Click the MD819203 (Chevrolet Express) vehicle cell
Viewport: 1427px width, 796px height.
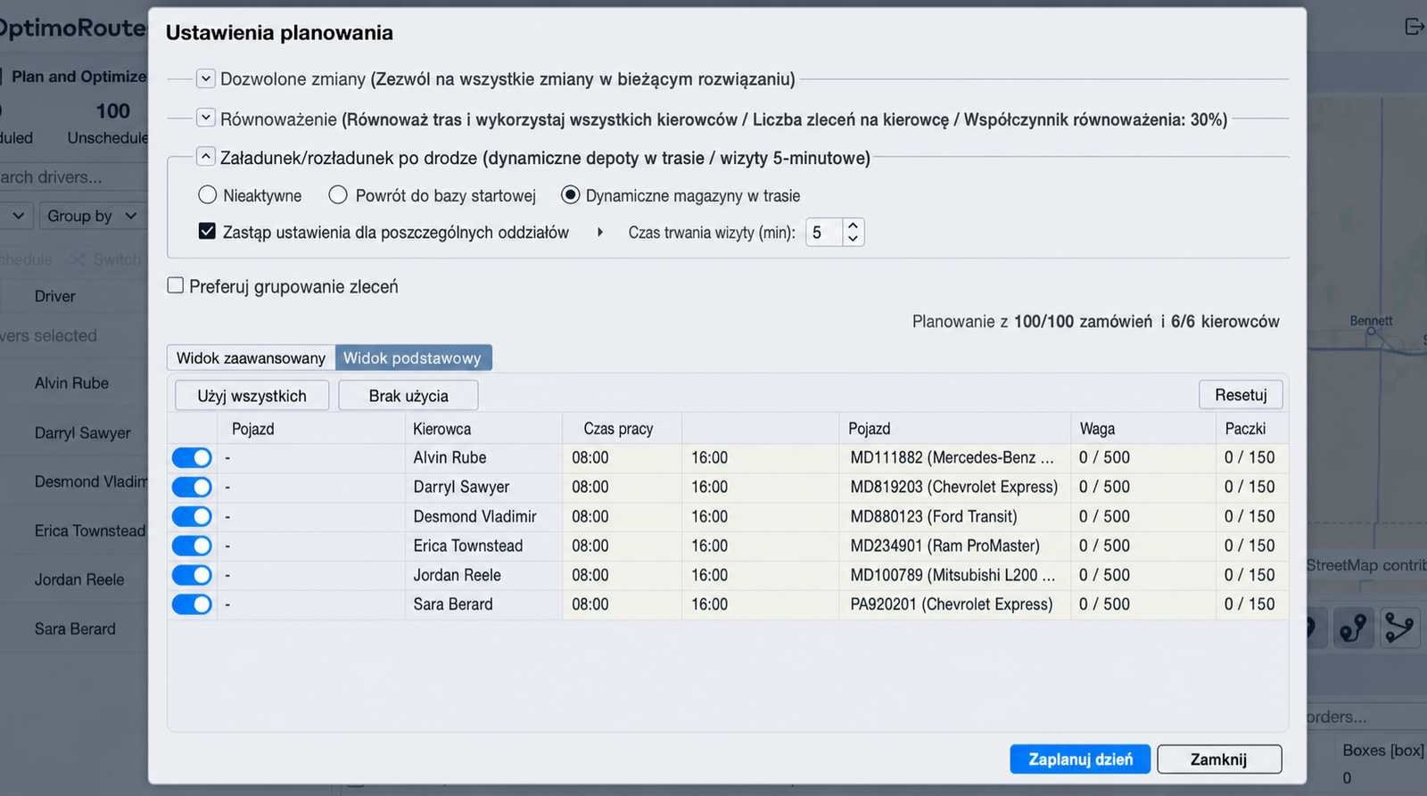(x=953, y=487)
